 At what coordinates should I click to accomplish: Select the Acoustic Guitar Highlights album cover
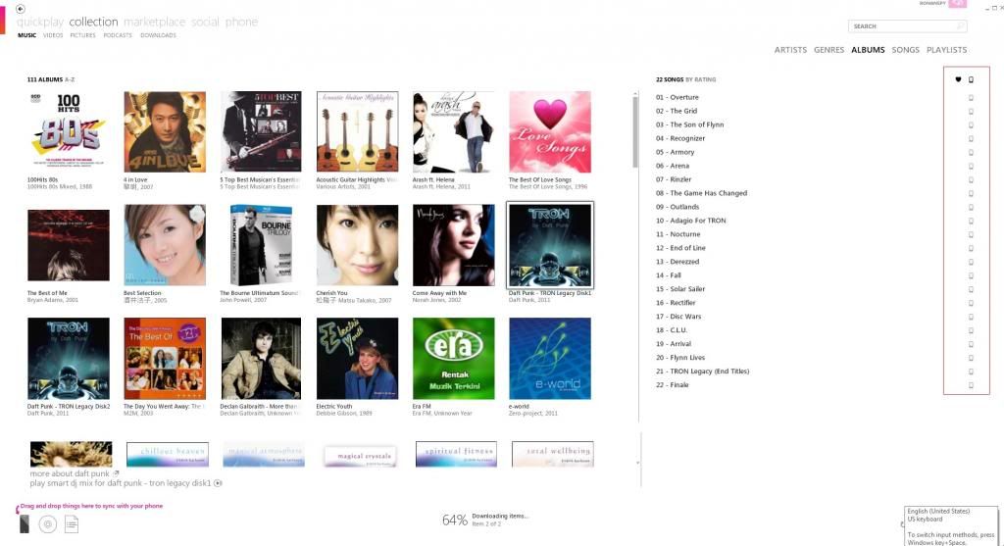coord(357,132)
